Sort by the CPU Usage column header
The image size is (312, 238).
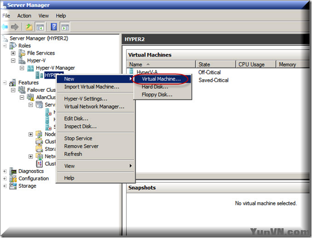coord(256,65)
